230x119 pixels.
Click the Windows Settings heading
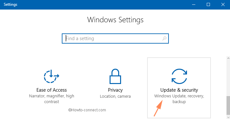tap(115, 20)
